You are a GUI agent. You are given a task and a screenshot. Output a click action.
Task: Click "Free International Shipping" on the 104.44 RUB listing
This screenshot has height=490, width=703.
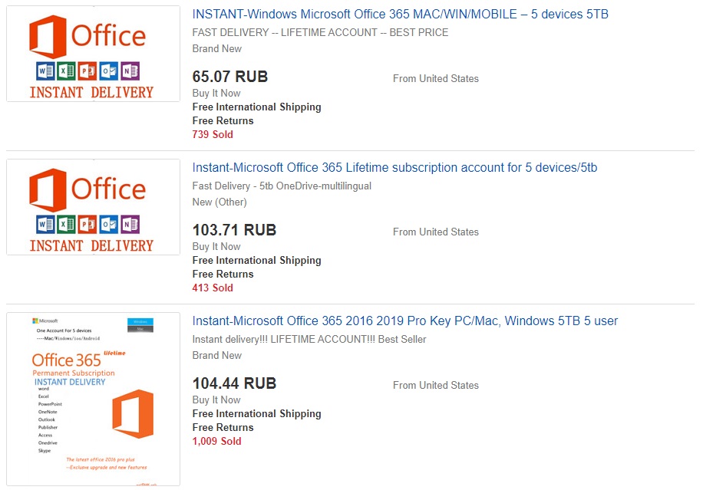pos(256,414)
